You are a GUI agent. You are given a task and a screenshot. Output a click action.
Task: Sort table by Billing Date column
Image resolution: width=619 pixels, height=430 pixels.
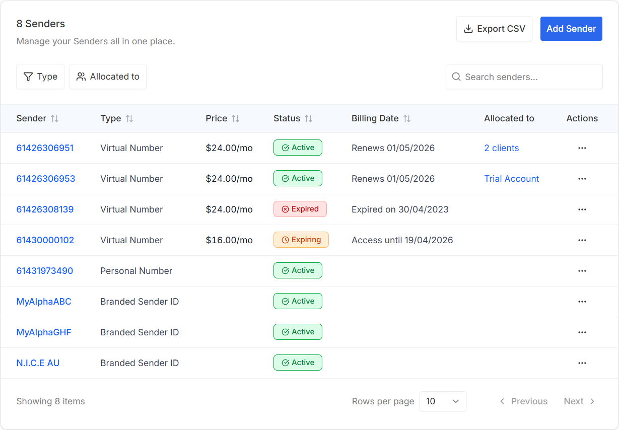pyautogui.click(x=381, y=118)
